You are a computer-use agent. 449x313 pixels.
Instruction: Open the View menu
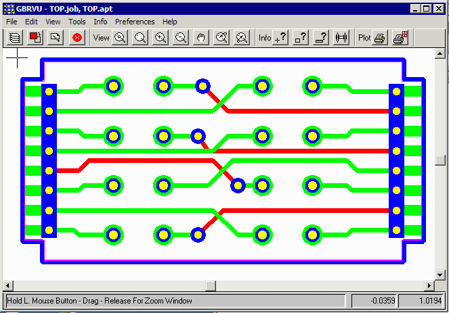53,22
